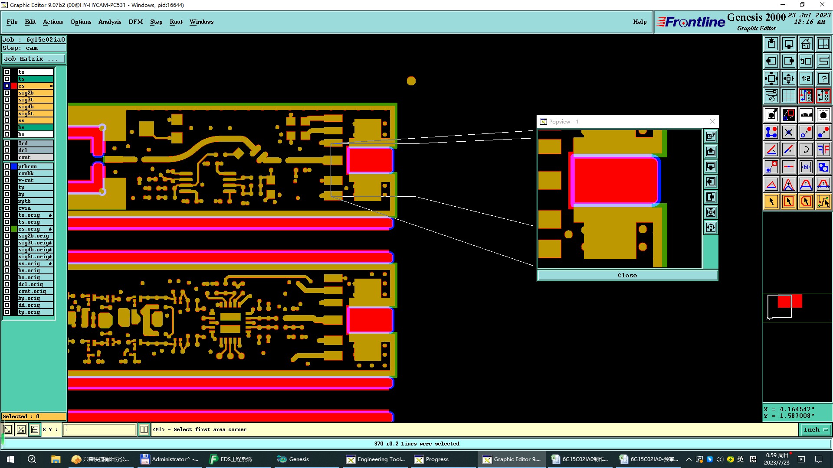833x468 pixels.
Task: Click the red cs layer color swatch
Action: tap(14, 86)
